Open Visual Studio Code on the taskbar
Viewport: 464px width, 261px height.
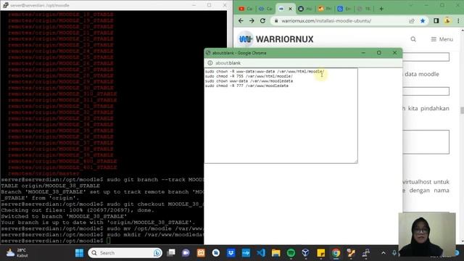point(261,253)
